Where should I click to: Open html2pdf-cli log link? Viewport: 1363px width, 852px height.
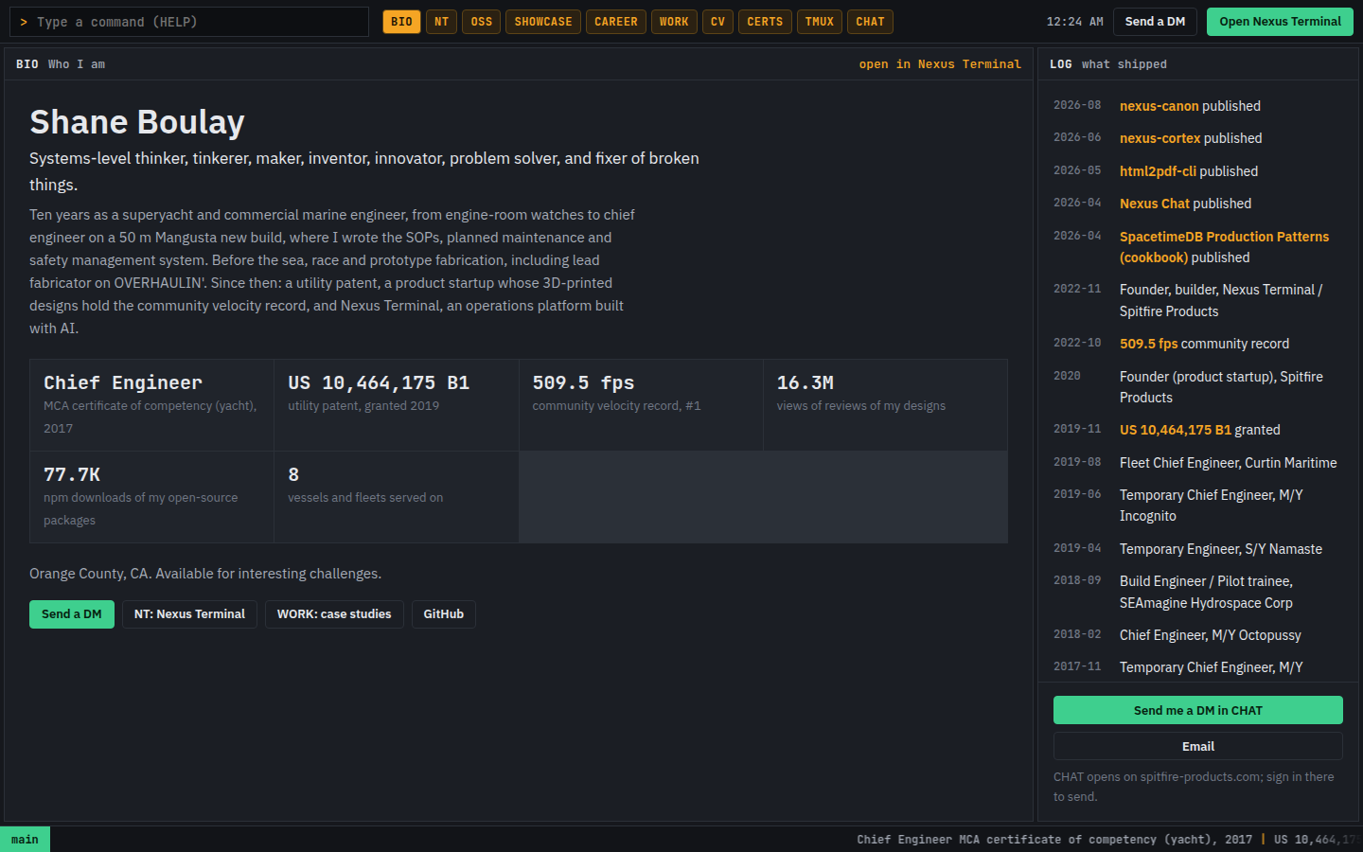click(1158, 171)
